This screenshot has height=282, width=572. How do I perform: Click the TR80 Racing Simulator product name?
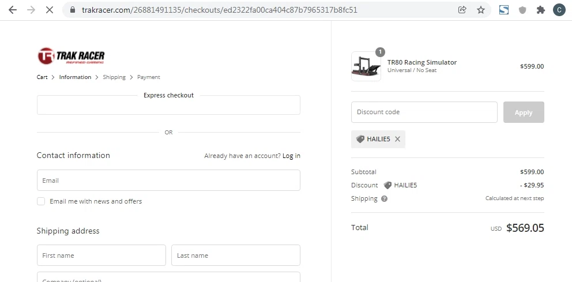[x=422, y=62]
